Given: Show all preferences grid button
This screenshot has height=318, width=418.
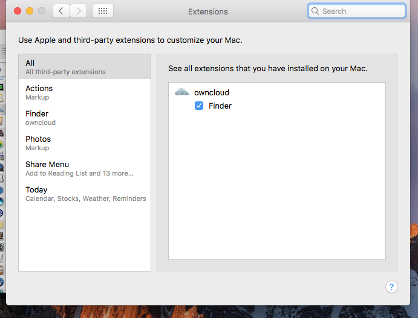Looking at the screenshot, I should pos(103,11).
